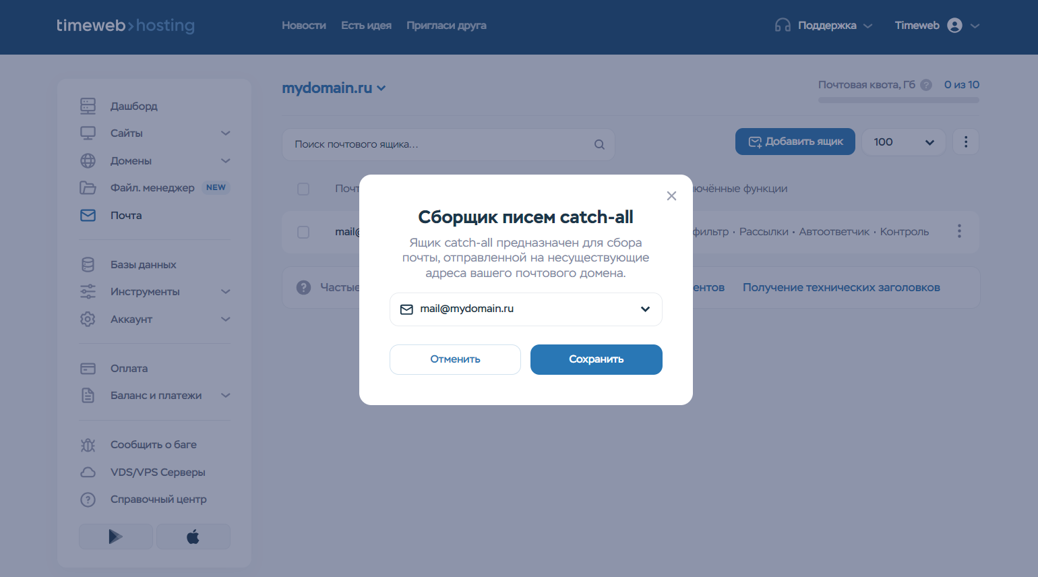Viewport: 1038px width, 577px height.
Task: Click the search magnifier icon
Action: point(599,144)
